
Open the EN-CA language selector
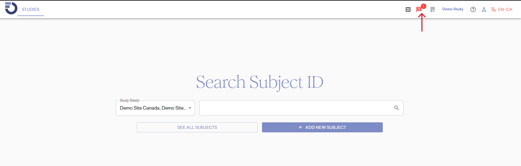tap(505, 9)
